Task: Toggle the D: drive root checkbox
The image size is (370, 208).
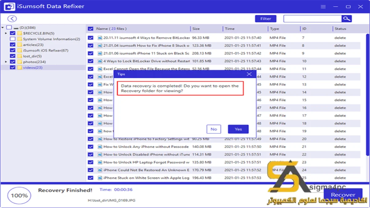Action: coord(9,27)
